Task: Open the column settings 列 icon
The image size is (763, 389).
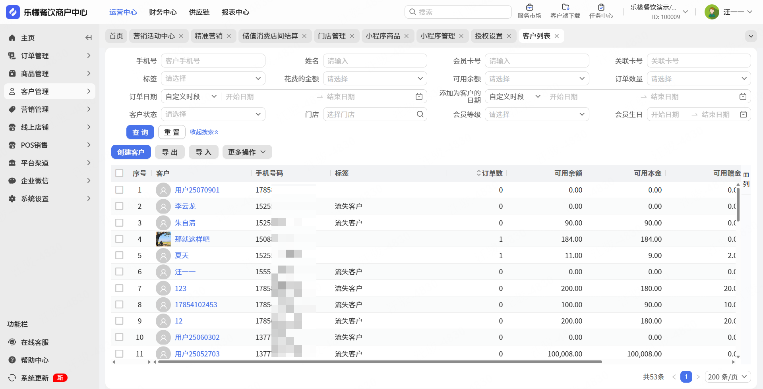Action: click(x=746, y=179)
